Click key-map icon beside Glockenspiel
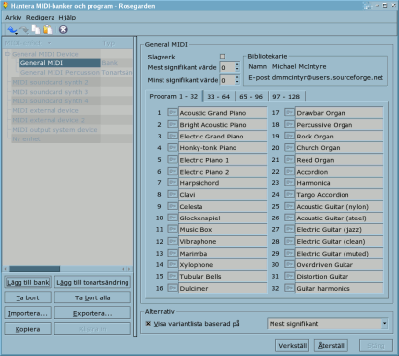 coord(172,218)
